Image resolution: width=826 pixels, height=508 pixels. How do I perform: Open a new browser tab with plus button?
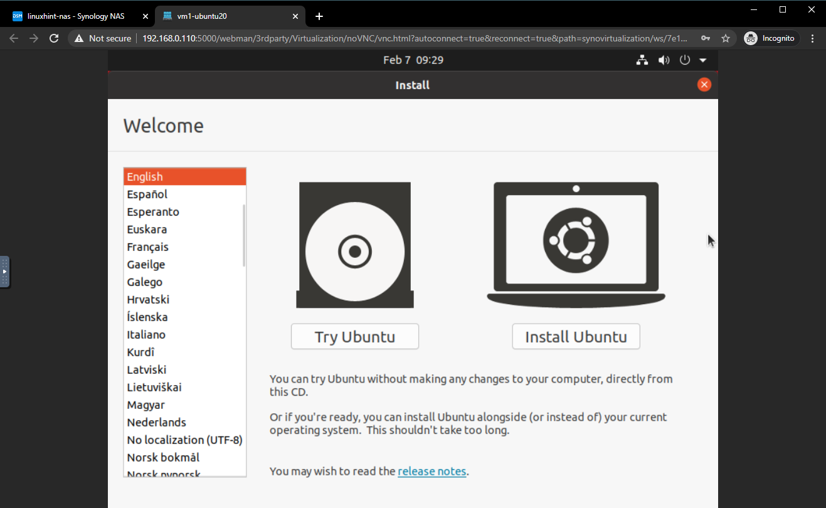click(319, 16)
